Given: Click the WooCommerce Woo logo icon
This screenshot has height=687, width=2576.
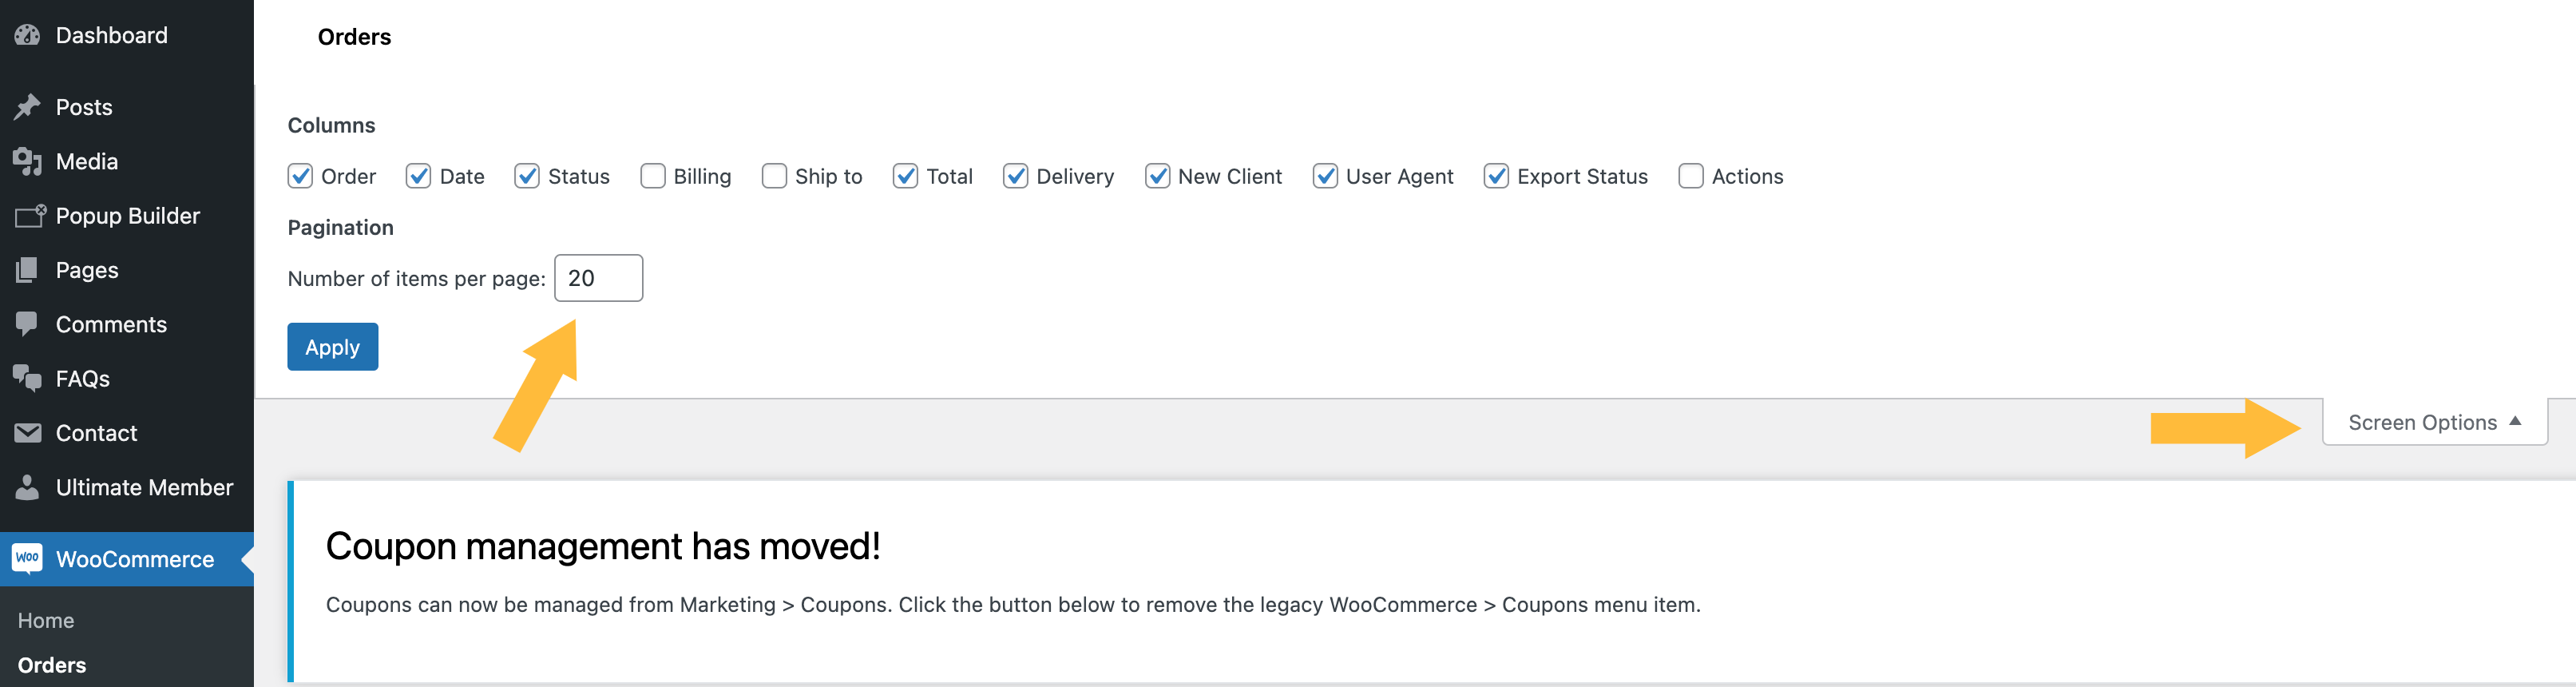Looking at the screenshot, I should coord(28,558).
